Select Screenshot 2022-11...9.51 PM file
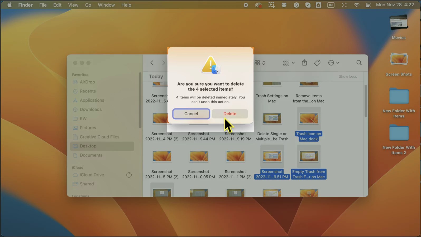 click(x=272, y=162)
